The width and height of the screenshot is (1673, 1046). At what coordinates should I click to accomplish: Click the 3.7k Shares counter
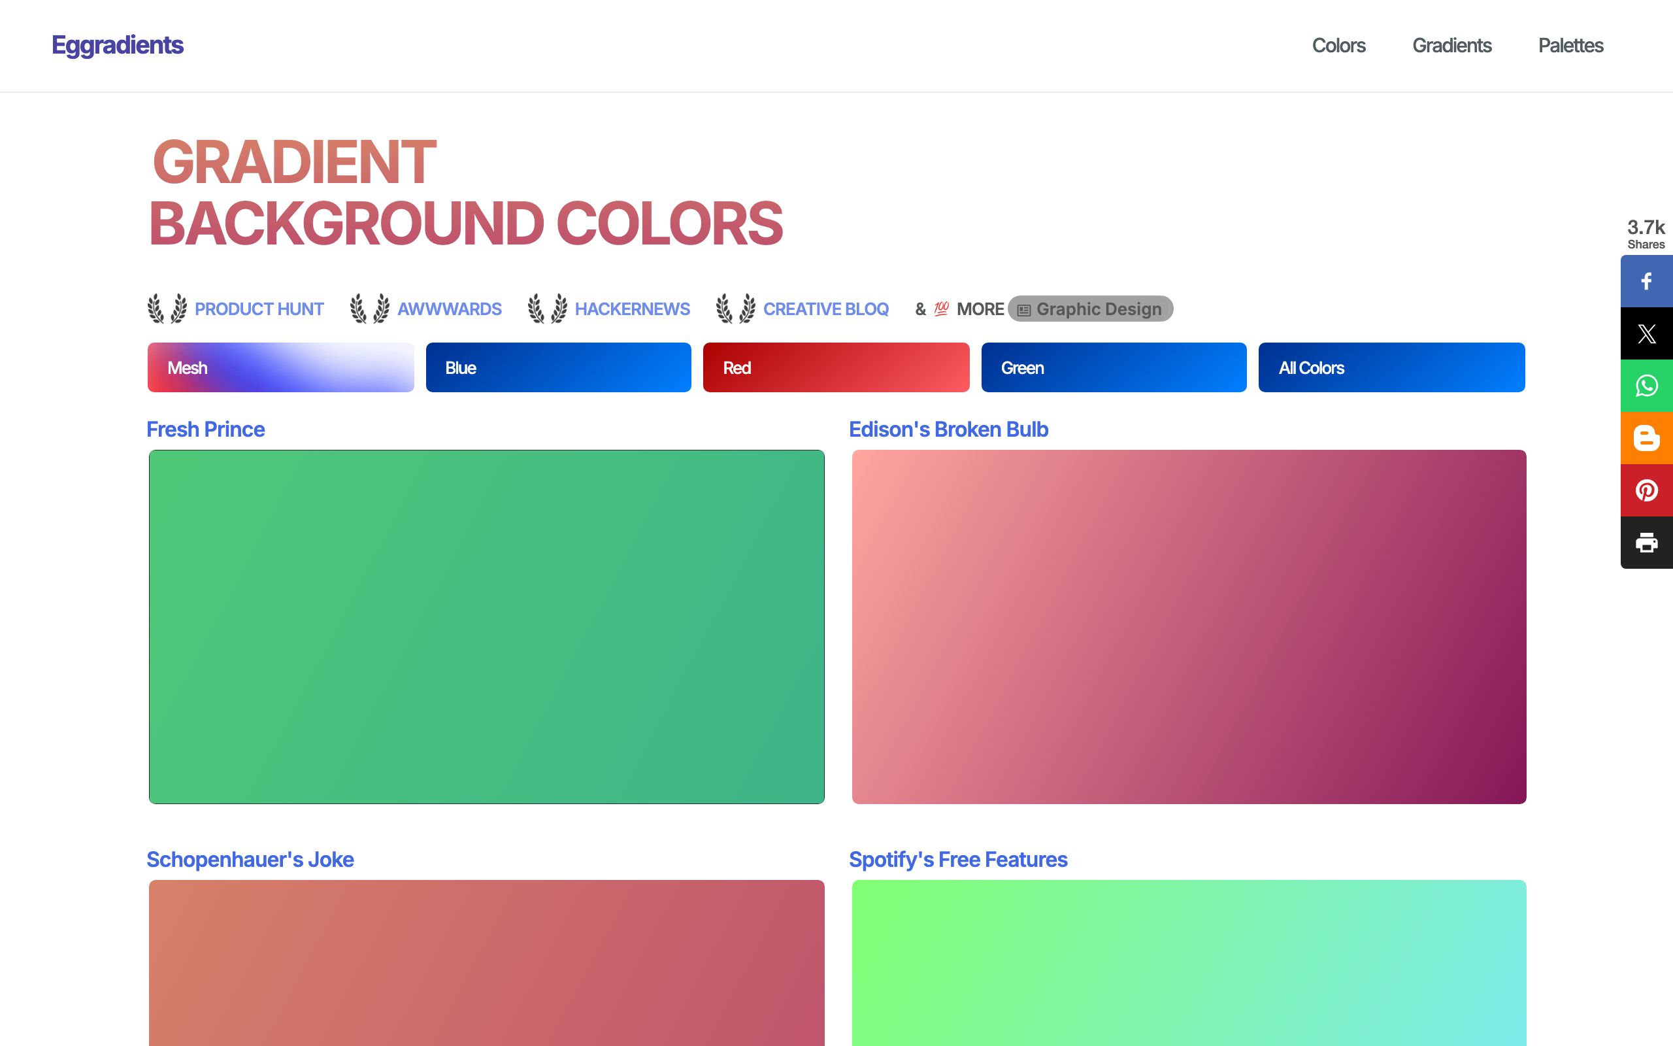(x=1646, y=234)
